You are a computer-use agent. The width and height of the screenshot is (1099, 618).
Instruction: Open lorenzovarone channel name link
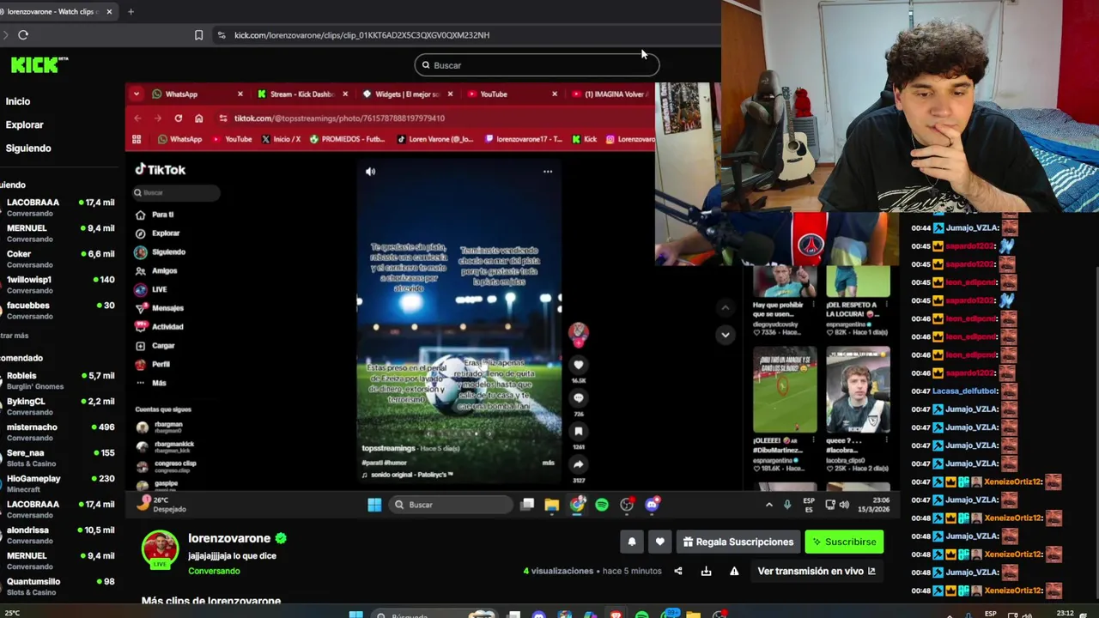point(229,538)
